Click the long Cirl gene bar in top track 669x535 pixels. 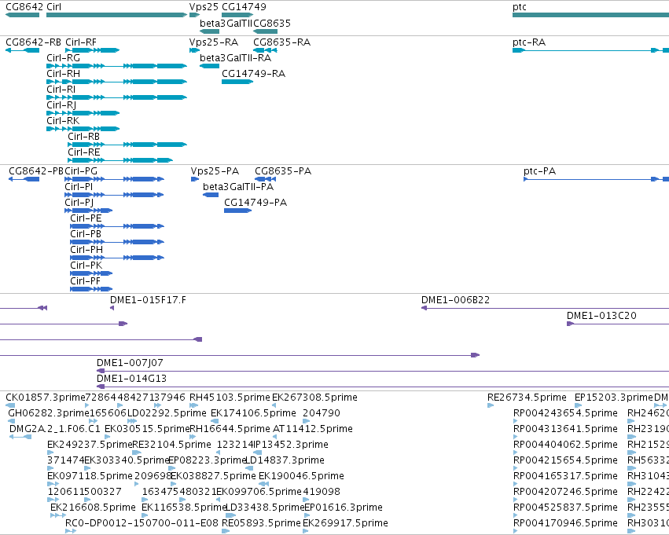pyautogui.click(x=116, y=15)
